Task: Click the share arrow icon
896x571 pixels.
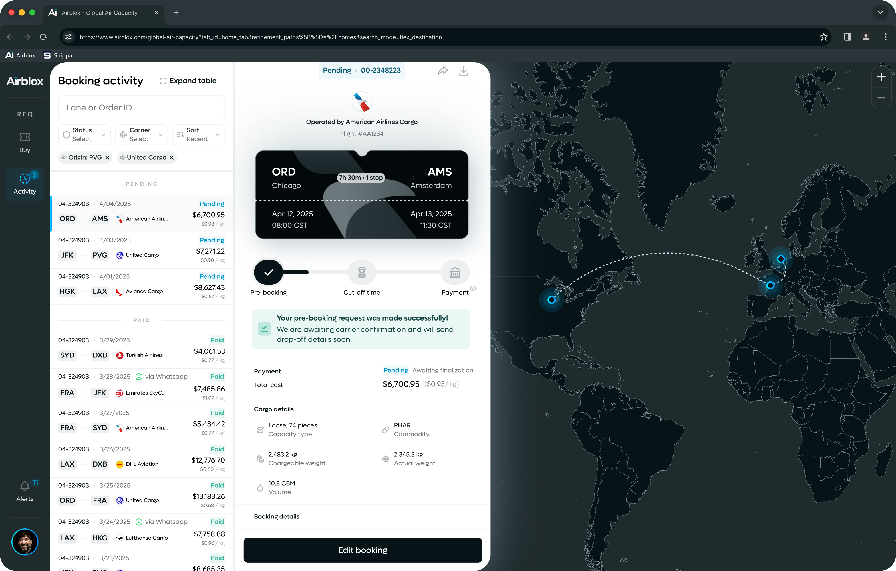Action: [442, 71]
